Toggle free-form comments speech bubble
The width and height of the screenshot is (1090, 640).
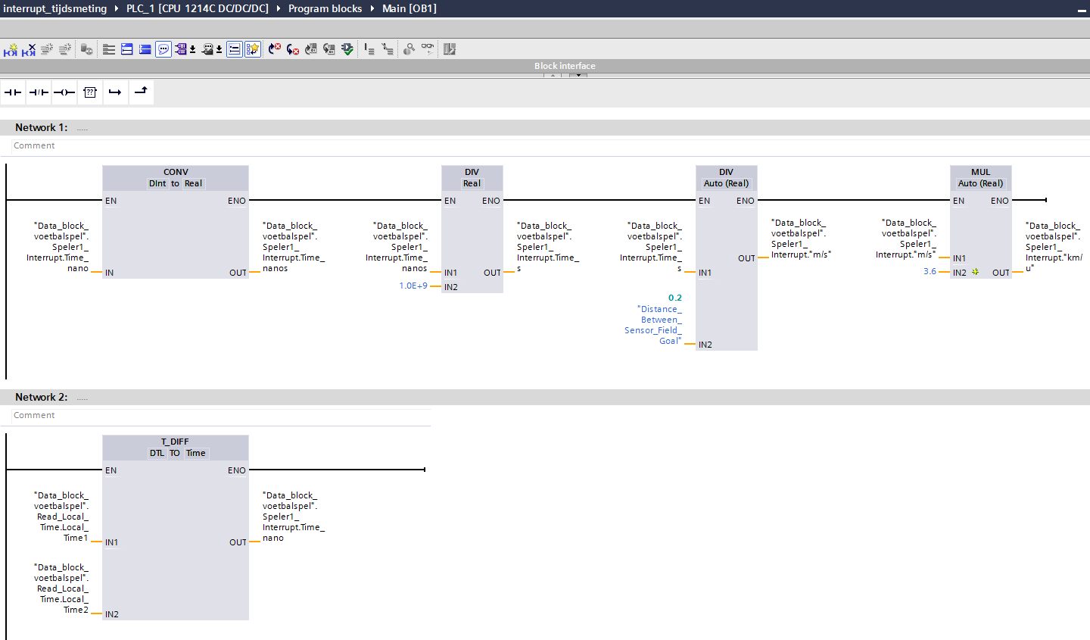163,49
